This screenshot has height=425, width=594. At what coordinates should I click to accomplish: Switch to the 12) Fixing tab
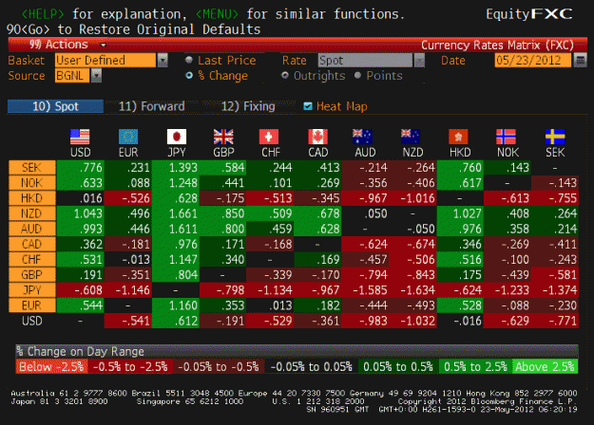248,106
